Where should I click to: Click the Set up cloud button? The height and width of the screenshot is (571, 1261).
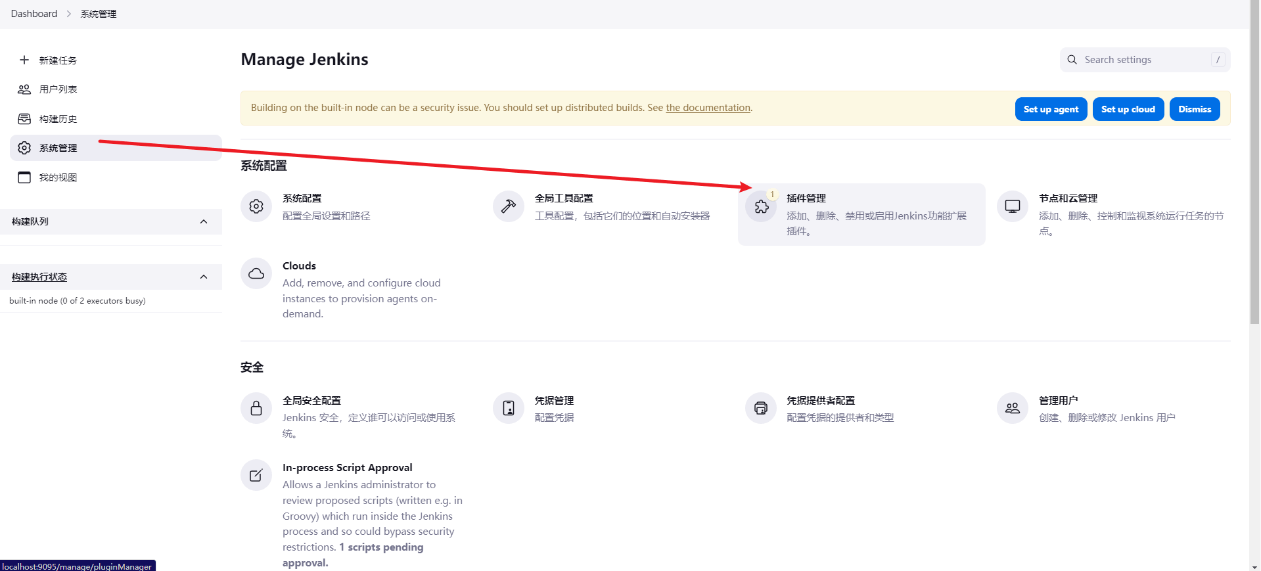1128,109
